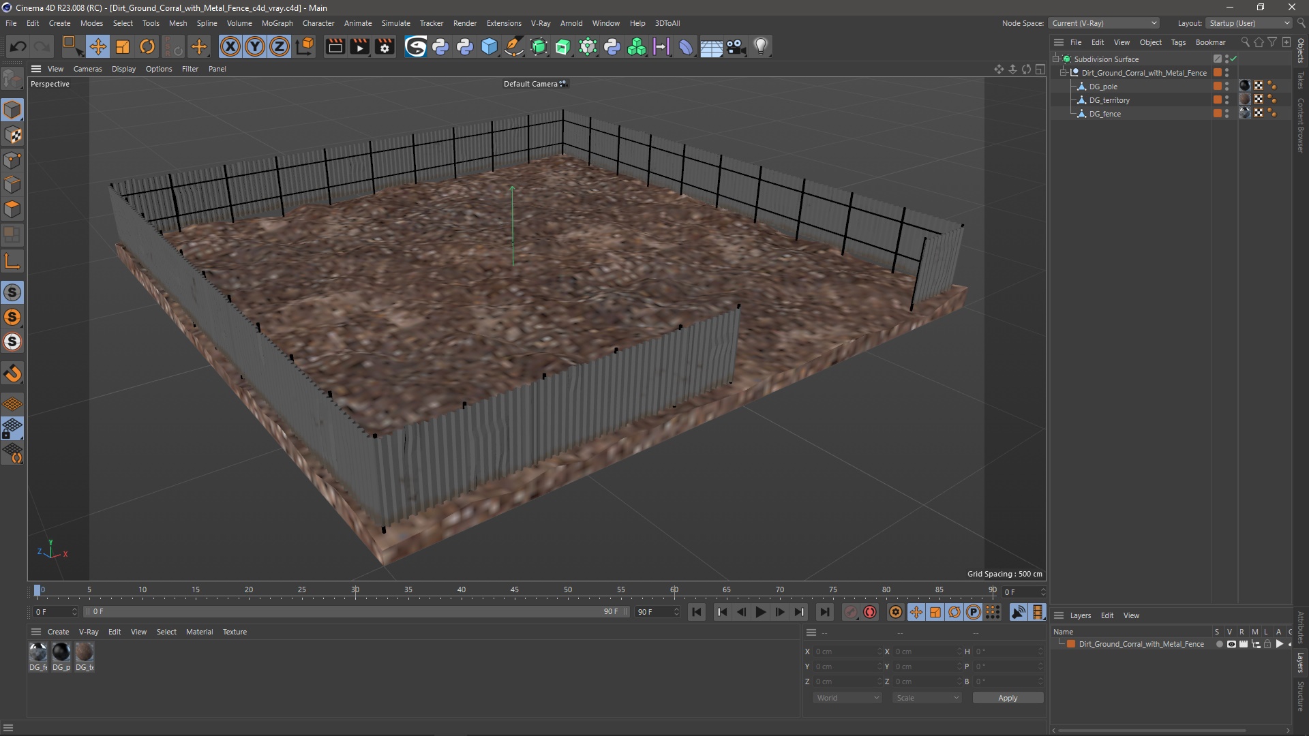Open Edit Render Settings

point(385,46)
